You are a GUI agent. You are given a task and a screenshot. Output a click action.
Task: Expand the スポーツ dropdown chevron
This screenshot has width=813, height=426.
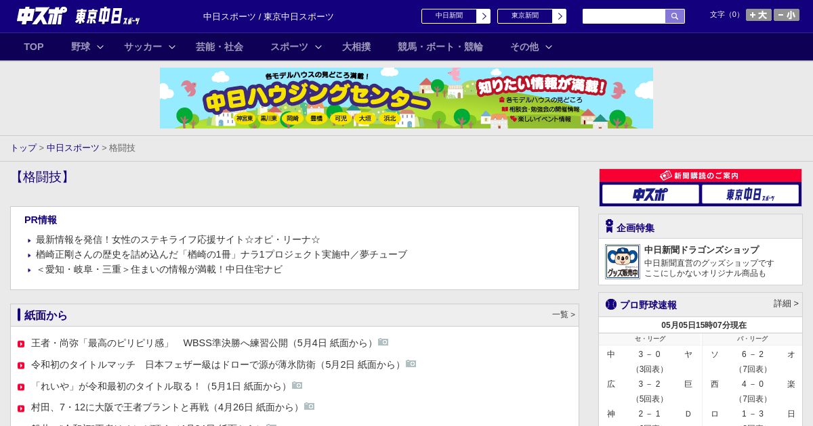click(x=318, y=47)
